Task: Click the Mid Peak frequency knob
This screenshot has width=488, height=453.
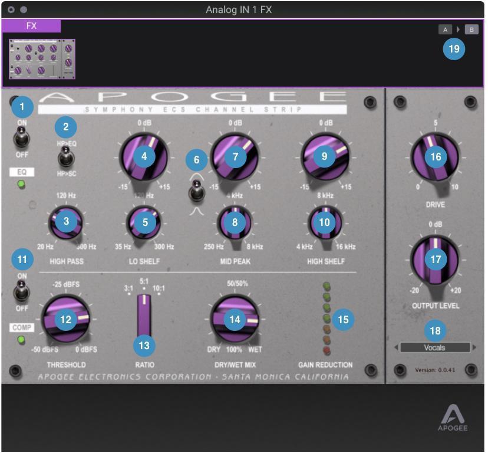Action: pyautogui.click(x=235, y=223)
